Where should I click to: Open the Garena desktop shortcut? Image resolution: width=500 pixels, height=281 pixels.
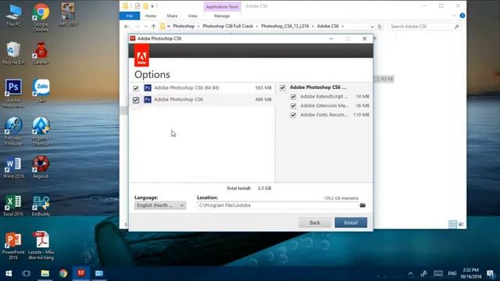[x=41, y=54]
